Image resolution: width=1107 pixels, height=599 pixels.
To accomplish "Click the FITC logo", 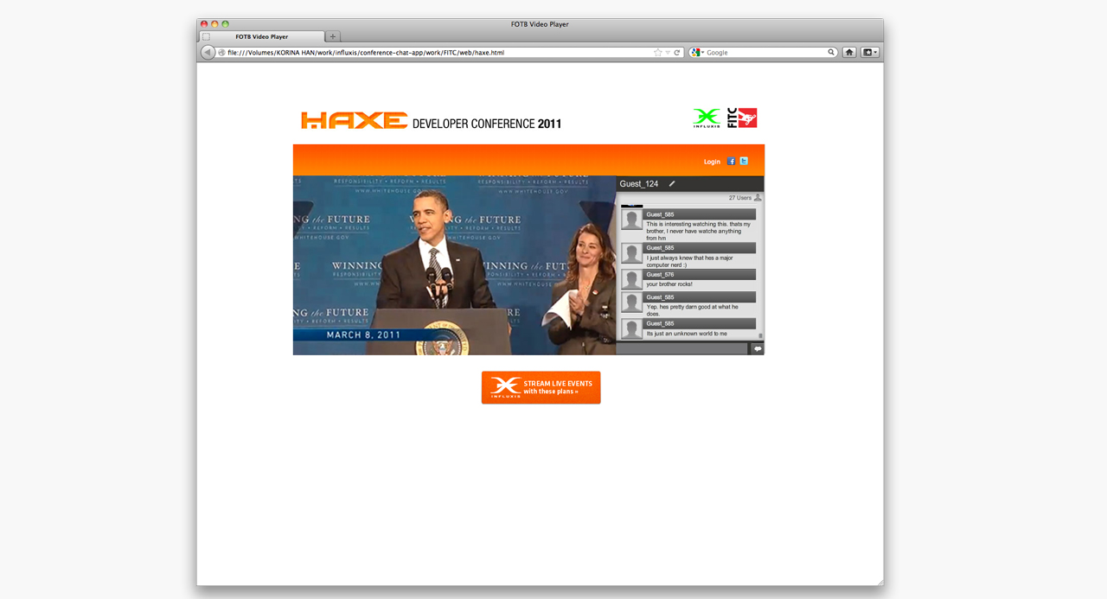I will 742,118.
